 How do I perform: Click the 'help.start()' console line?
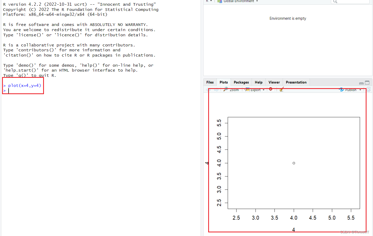[x=70, y=70]
